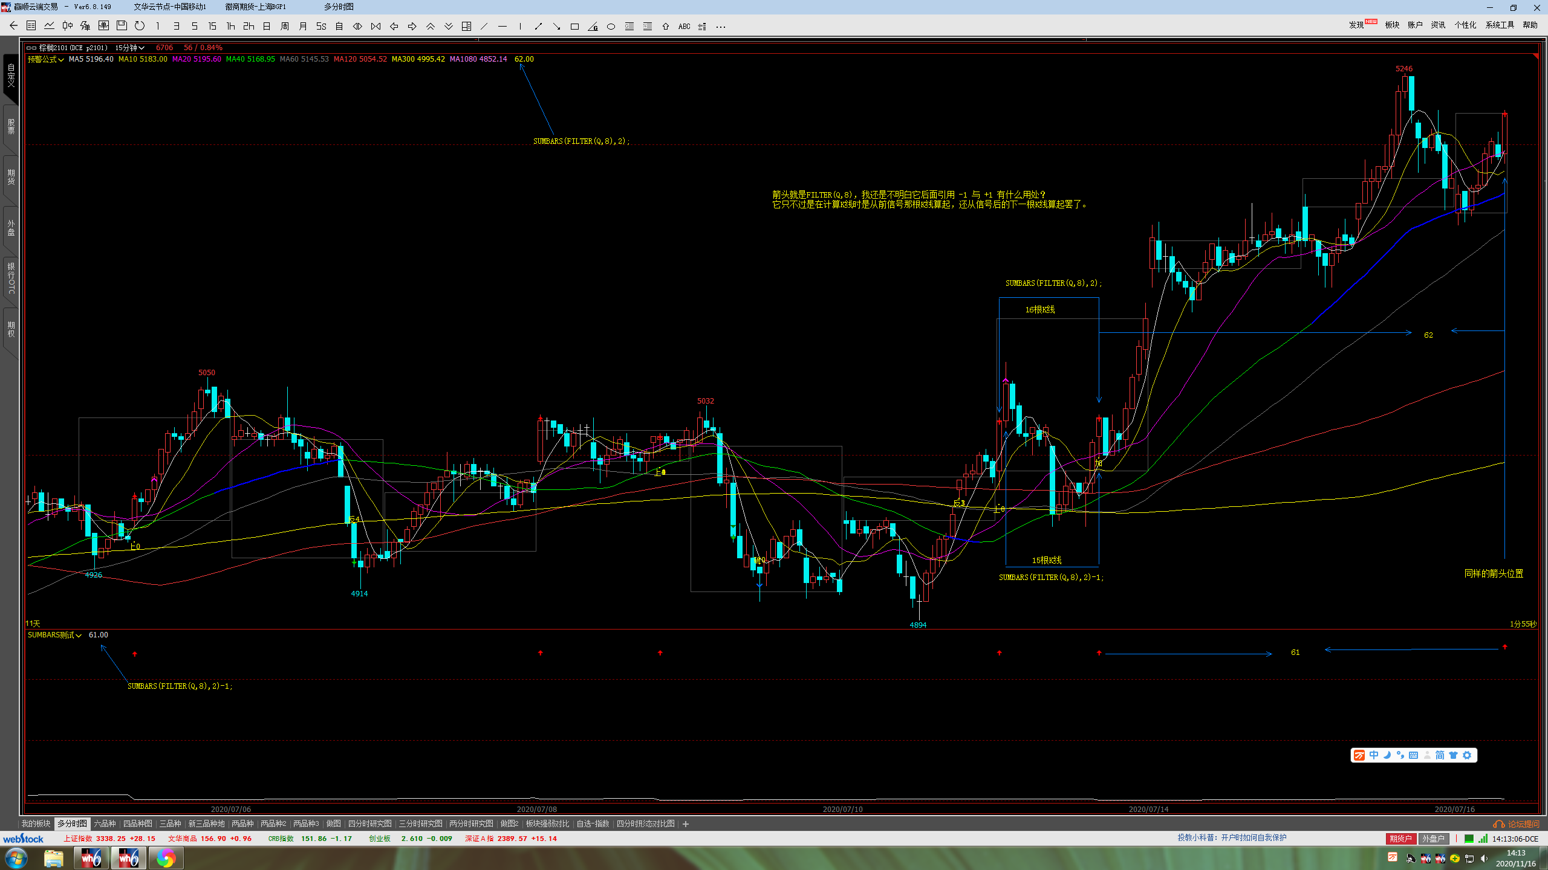Screen dimensions: 1548x870
Task: Select the horizontal line drawing tool
Action: (502, 27)
